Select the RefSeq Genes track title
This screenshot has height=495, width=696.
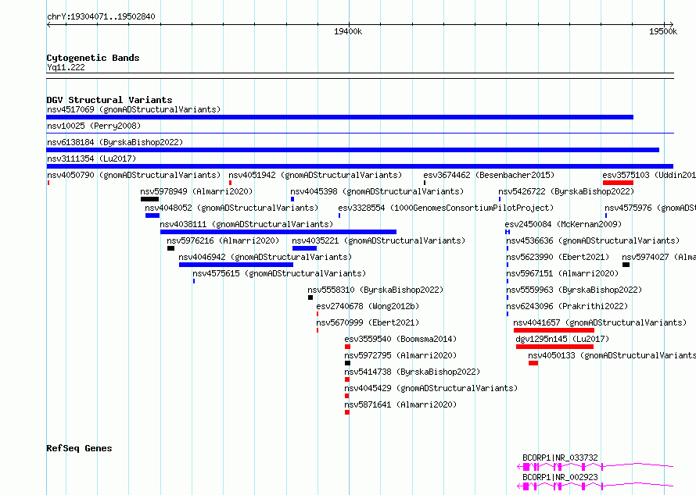click(x=79, y=448)
